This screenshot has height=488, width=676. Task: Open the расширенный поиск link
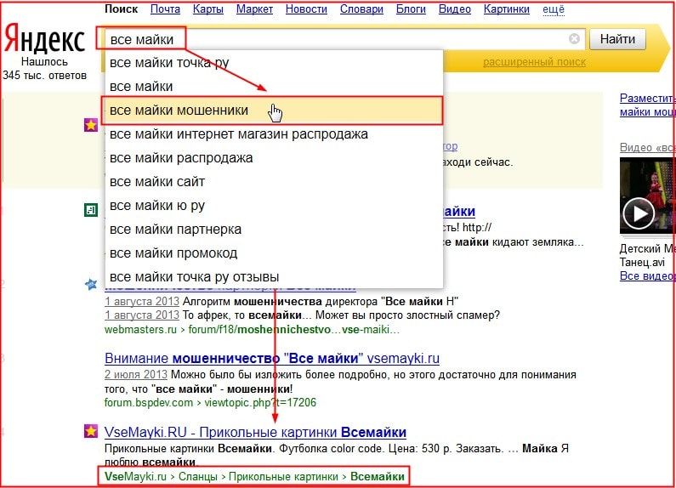point(534,62)
